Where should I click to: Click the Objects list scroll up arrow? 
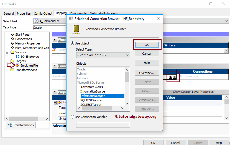pyautogui.click(x=127, y=70)
